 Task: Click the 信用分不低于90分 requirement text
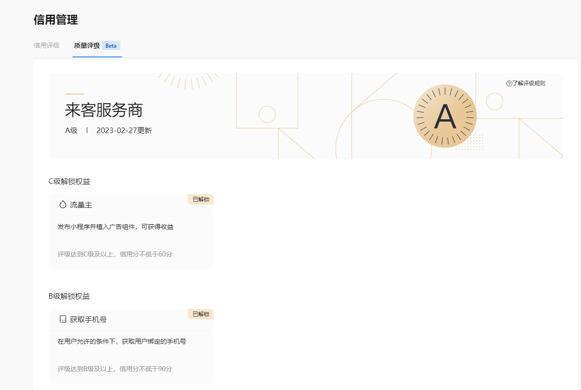[146, 369]
